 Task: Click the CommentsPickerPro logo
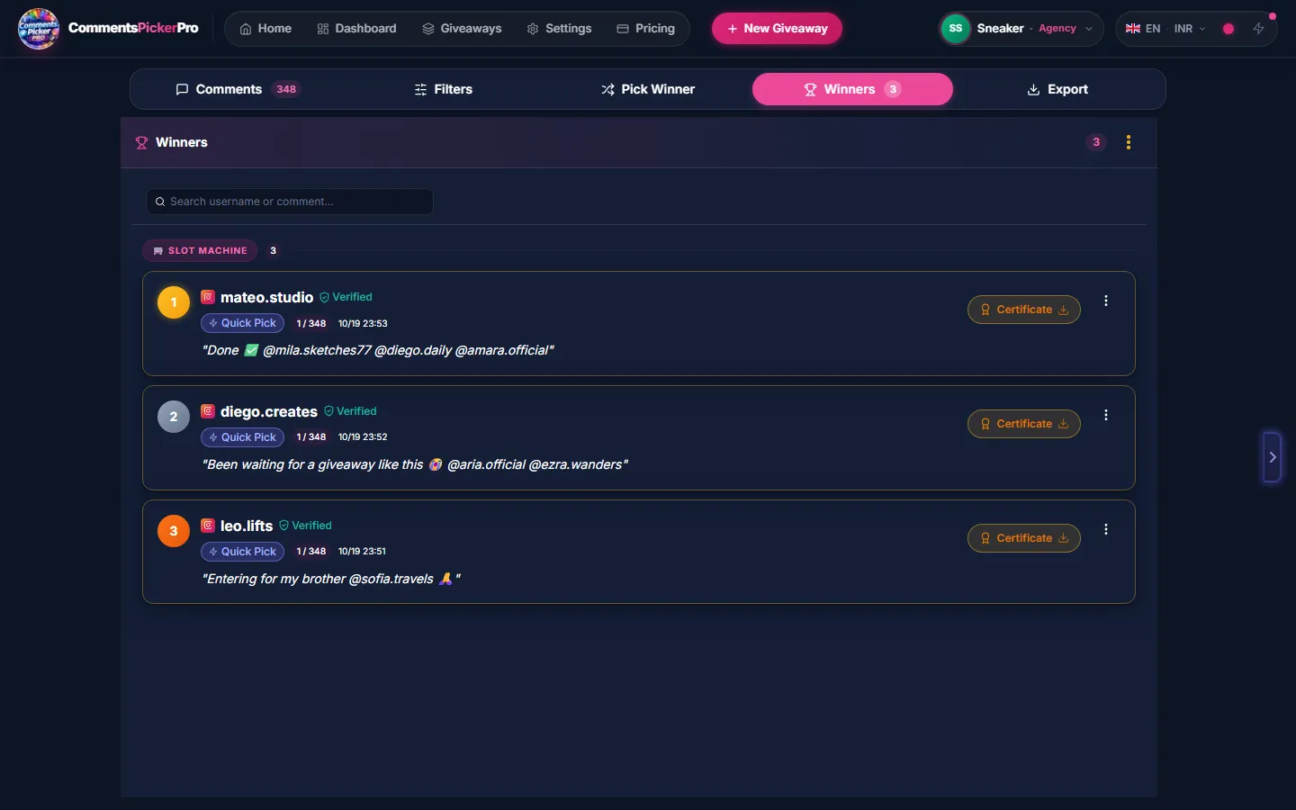pyautogui.click(x=108, y=28)
